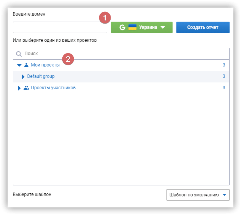Click the count 3 on Default group row
Image resolution: width=241 pixels, height=215 pixels.
coord(224,76)
